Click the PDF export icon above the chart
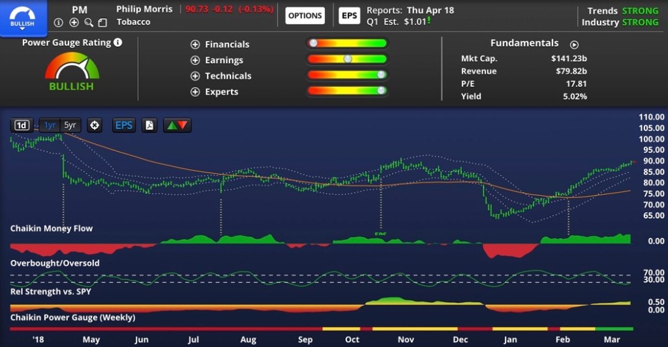Viewport: 668px width, 347px height. [x=149, y=126]
